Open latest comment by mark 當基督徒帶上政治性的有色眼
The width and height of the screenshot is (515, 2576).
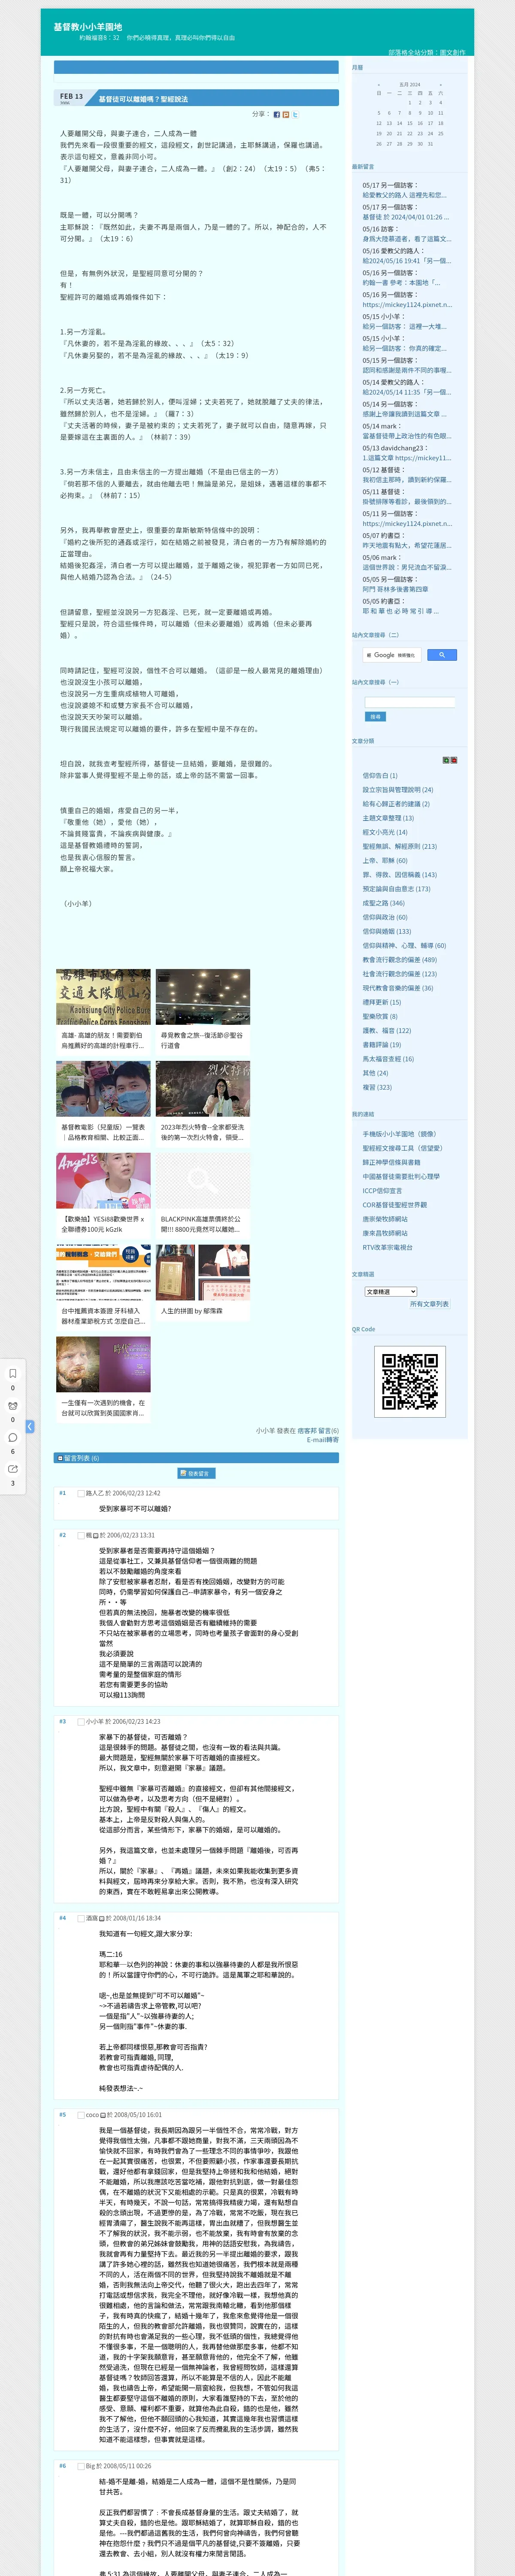coord(406,436)
